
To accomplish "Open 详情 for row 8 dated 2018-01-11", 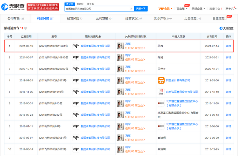I will 229,126.
